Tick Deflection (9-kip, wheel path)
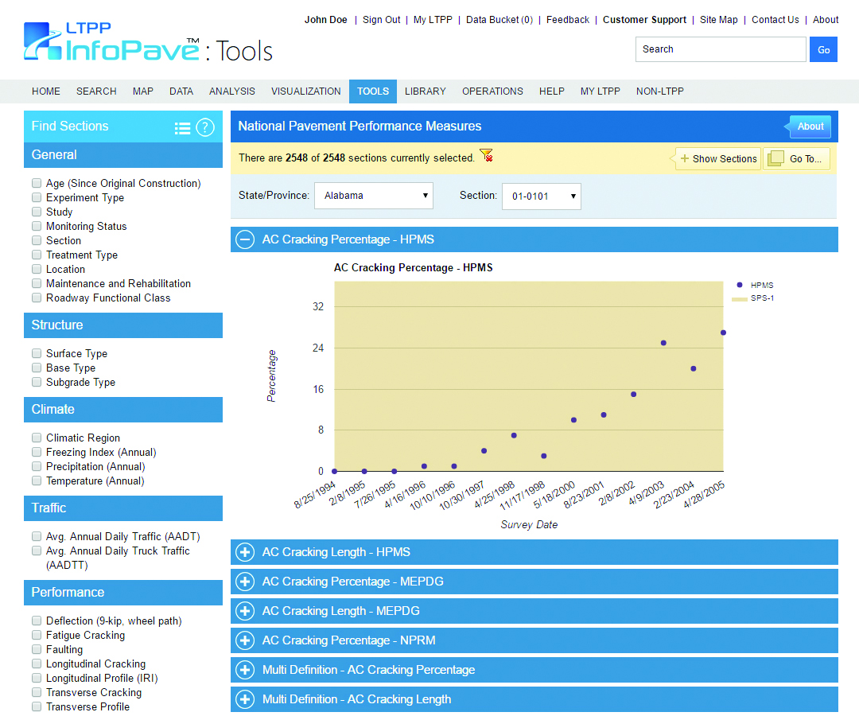The width and height of the screenshot is (859, 716). pyautogui.click(x=37, y=621)
